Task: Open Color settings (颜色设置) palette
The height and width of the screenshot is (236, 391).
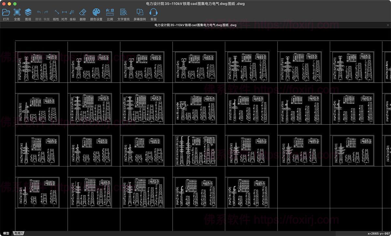Action: click(96, 13)
